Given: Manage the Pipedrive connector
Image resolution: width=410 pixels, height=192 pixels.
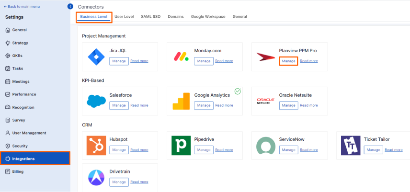Looking at the screenshot, I should click(x=204, y=150).
